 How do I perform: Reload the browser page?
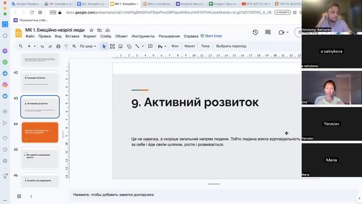click(x=32, y=12)
